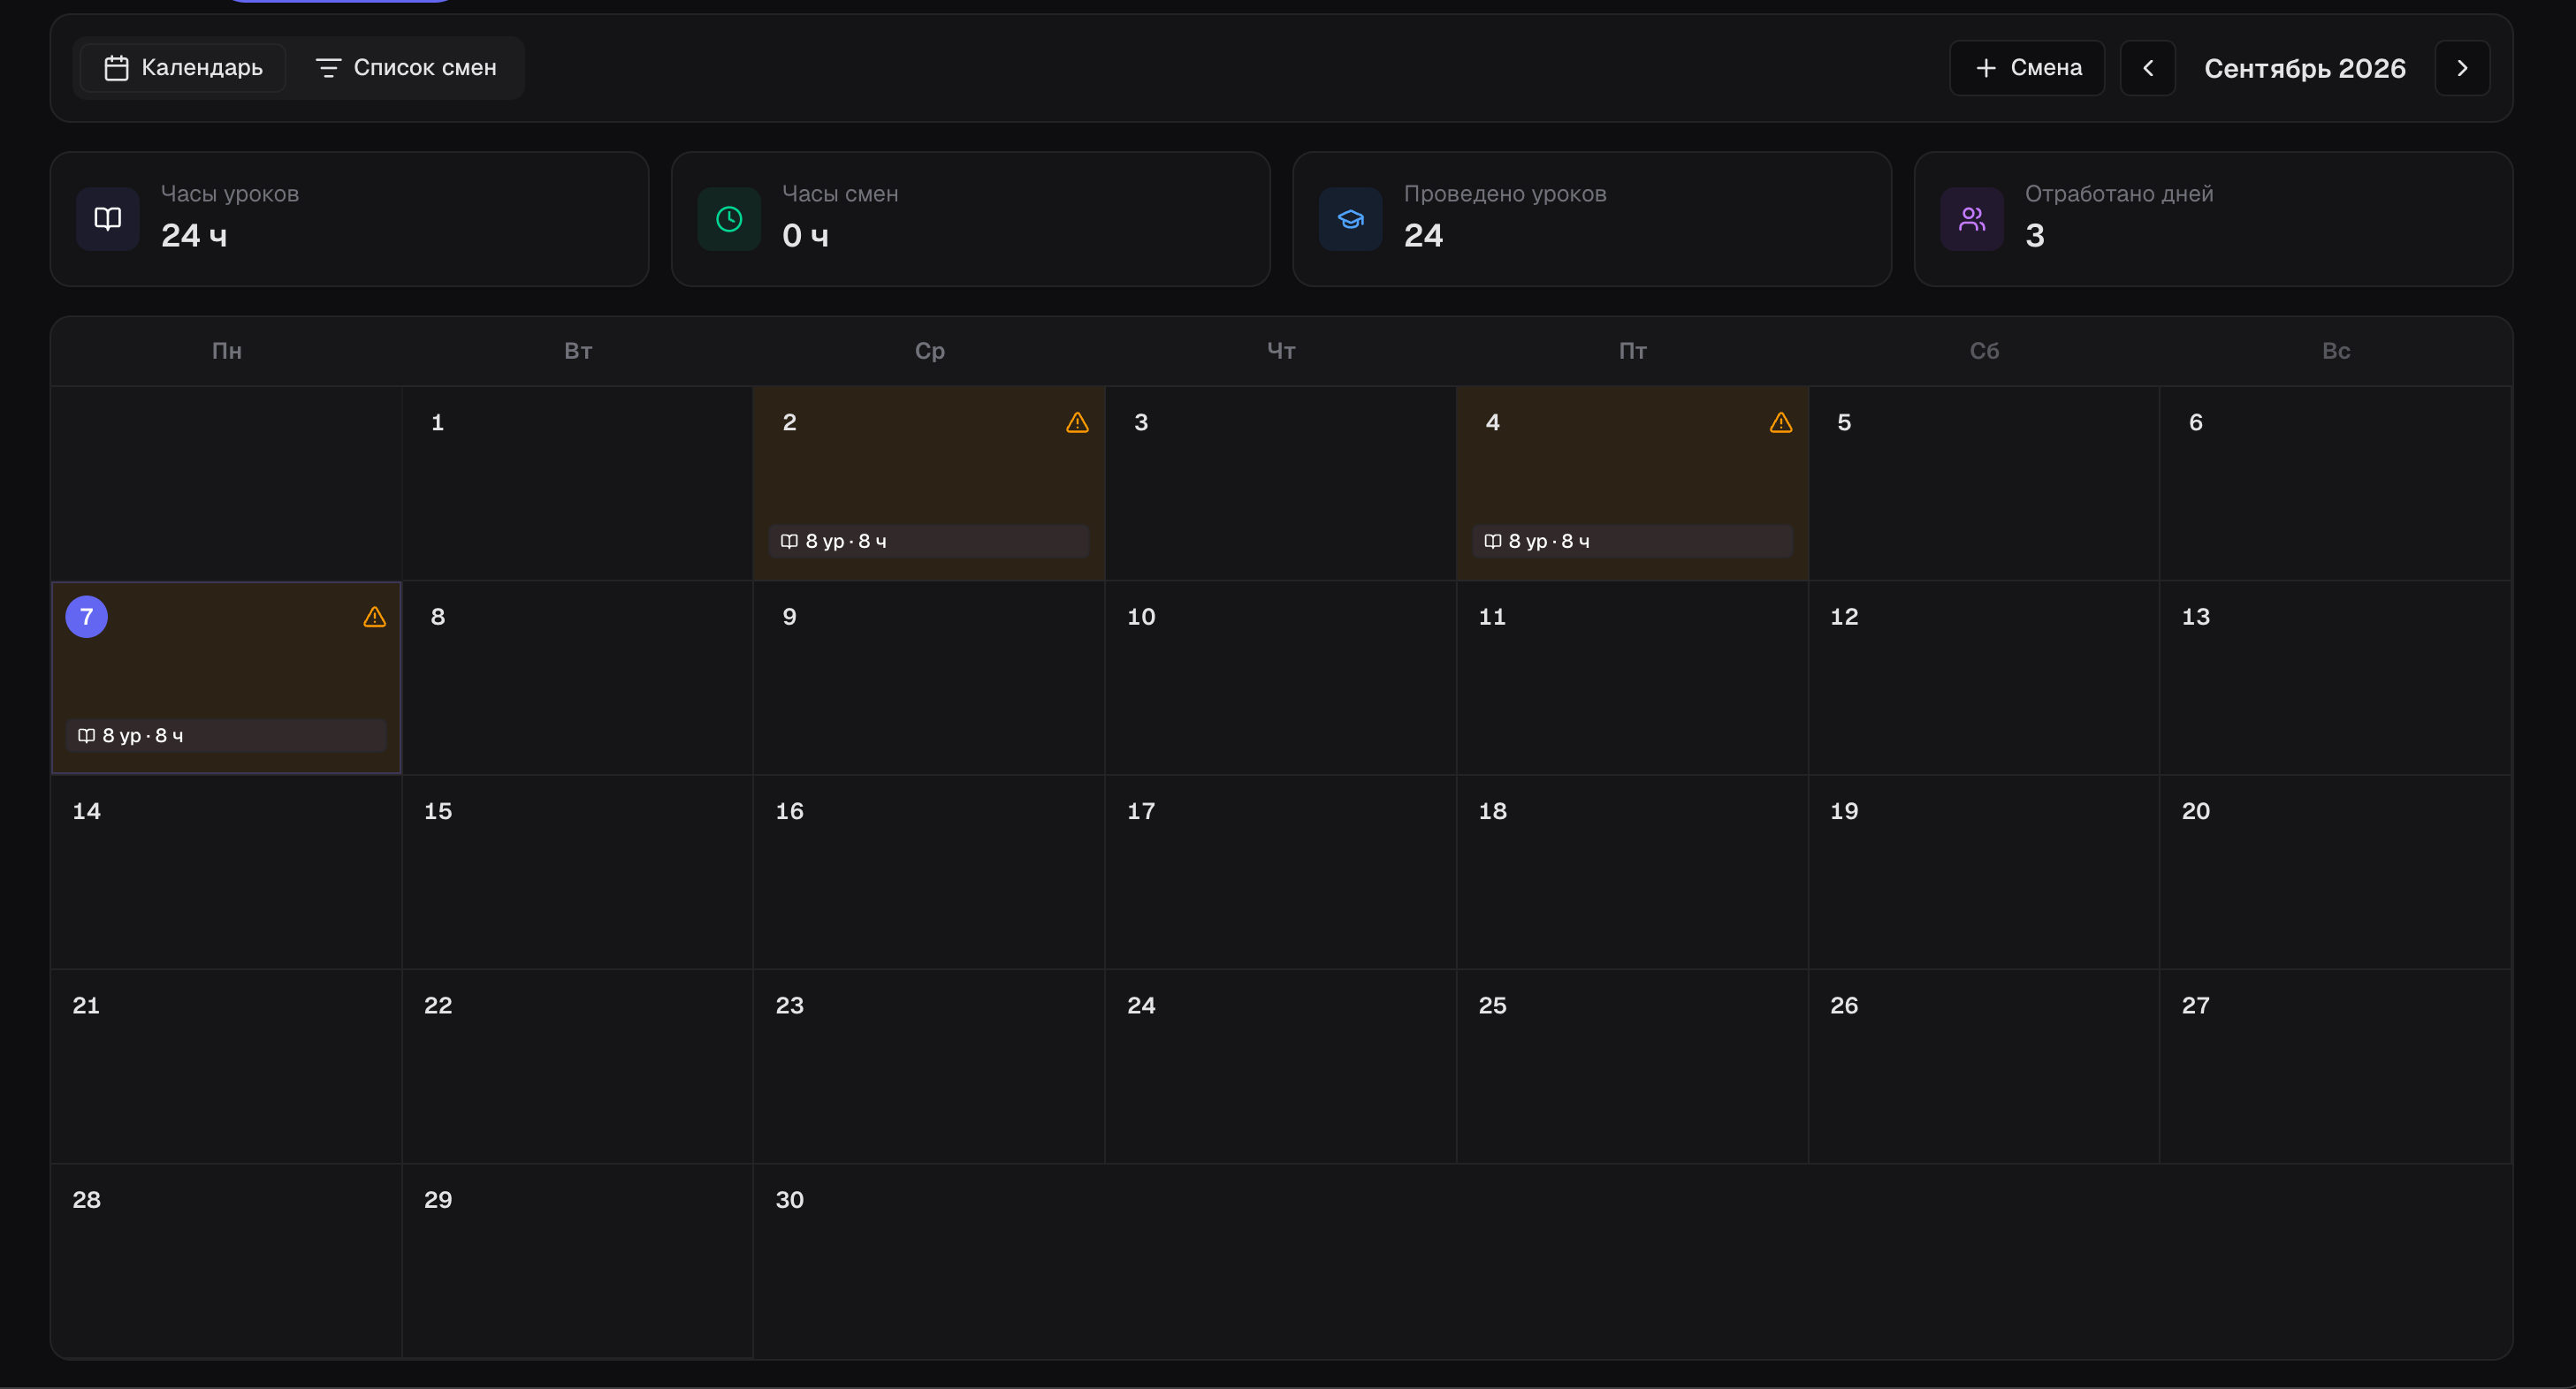Select day 27 in the calendar
2576x1389 pixels.
pos(2336,1066)
